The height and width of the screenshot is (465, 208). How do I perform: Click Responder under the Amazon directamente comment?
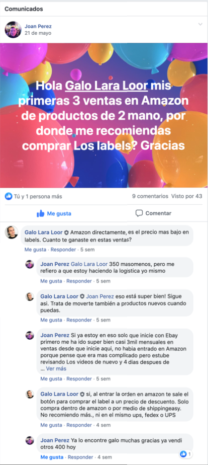pyautogui.click(x=63, y=250)
